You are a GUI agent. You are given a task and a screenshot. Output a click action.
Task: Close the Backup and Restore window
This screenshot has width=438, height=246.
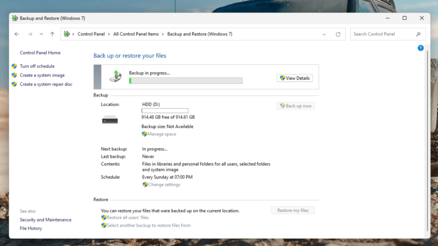pos(422,18)
